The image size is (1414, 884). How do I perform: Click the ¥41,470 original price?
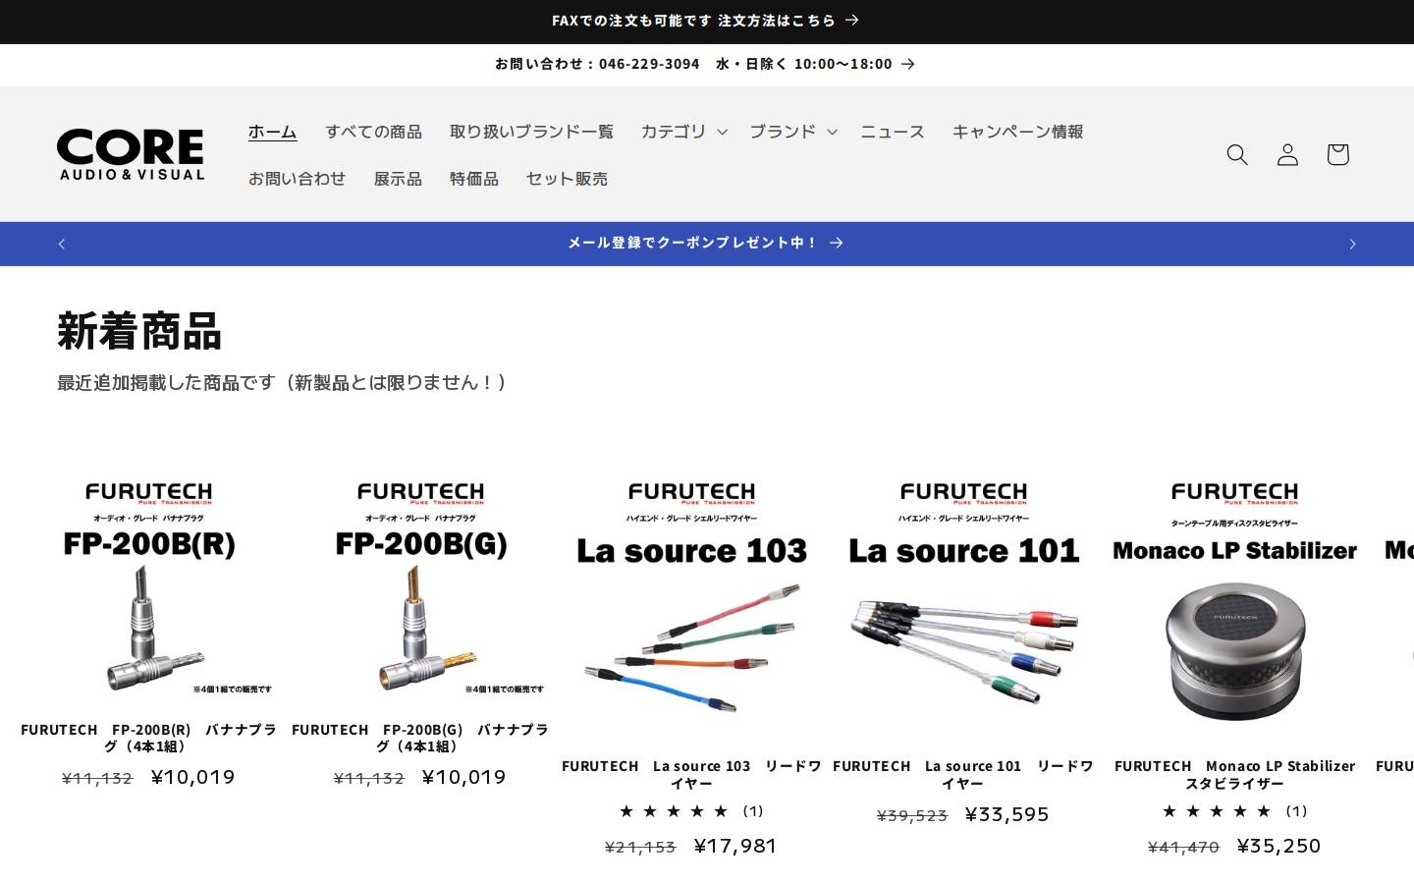[1183, 847]
